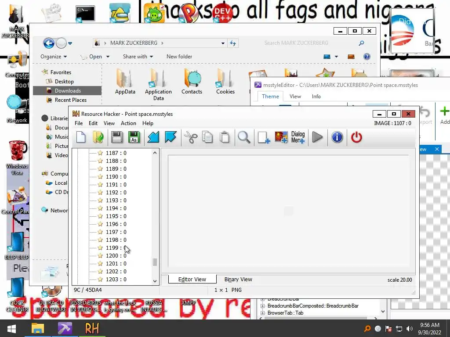Open Edit menu in Resource Hacker
The height and width of the screenshot is (337, 450).
click(x=93, y=123)
